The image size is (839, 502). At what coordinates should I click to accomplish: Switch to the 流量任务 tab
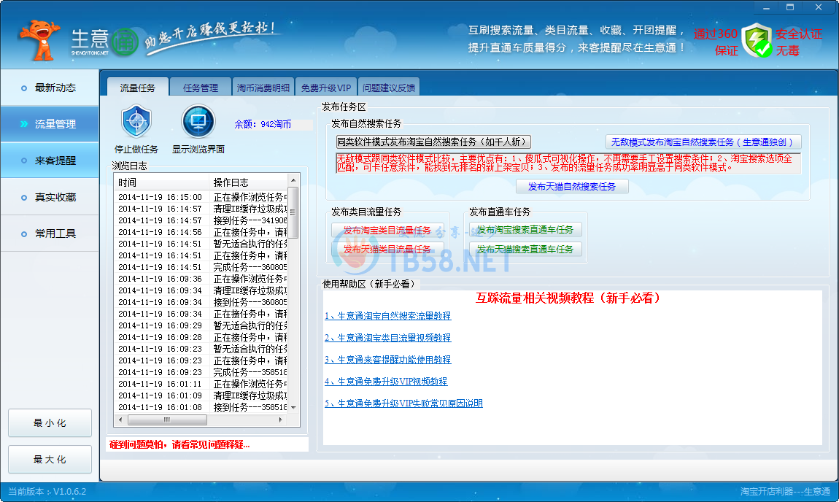point(137,88)
